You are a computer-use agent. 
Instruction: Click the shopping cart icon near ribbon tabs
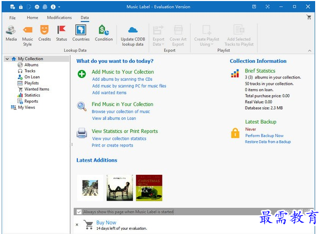coord(308,17)
